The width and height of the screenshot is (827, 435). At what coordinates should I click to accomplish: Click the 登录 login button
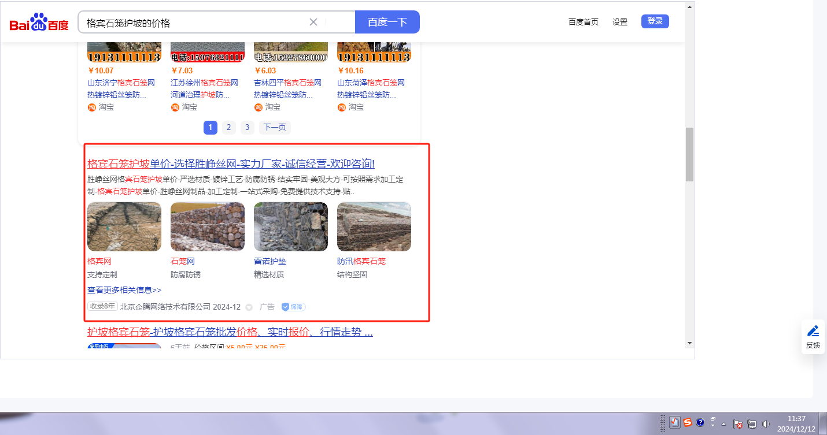(655, 21)
